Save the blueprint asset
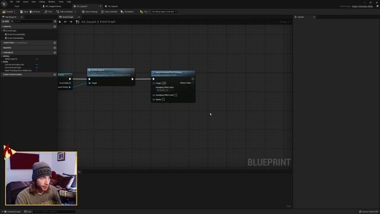 (x=24, y=12)
